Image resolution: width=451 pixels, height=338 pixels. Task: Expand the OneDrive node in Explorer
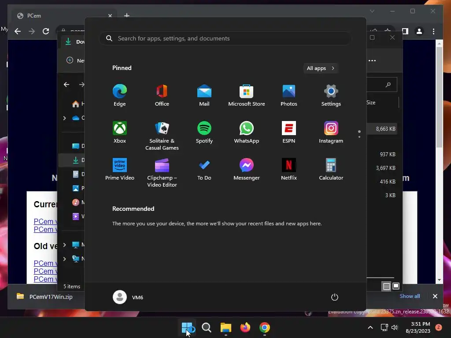click(x=64, y=118)
